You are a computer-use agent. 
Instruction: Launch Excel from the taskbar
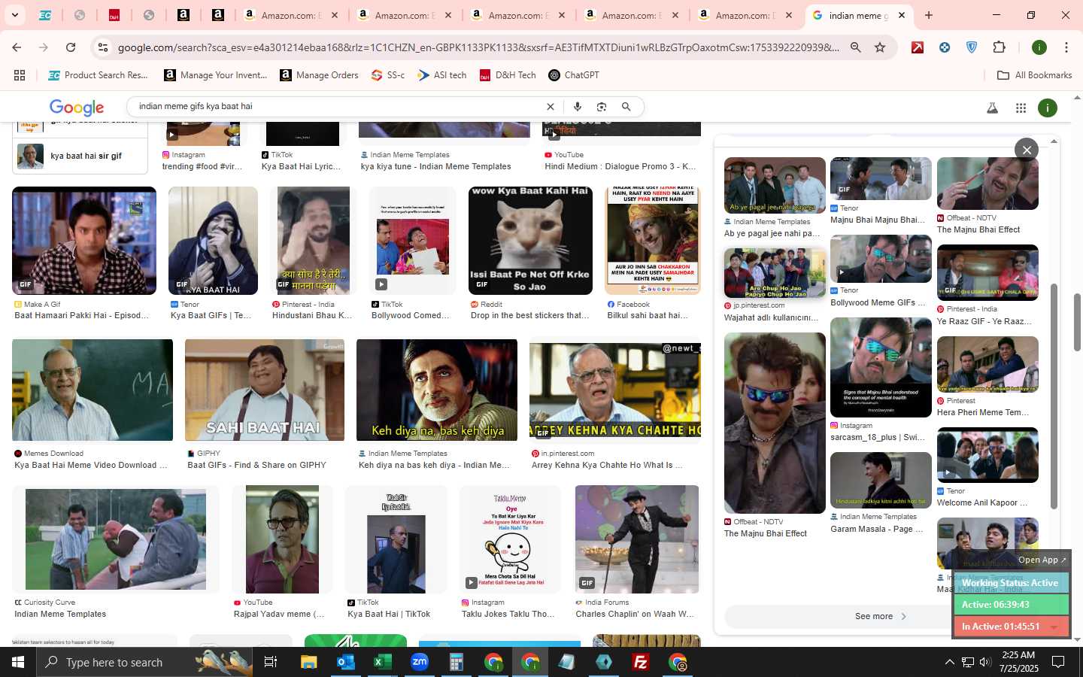(x=382, y=662)
